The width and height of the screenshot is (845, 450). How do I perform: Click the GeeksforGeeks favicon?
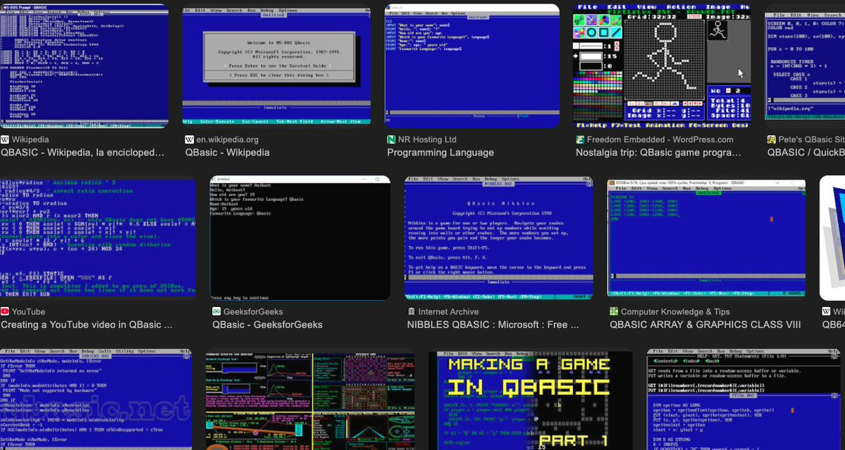click(x=216, y=312)
